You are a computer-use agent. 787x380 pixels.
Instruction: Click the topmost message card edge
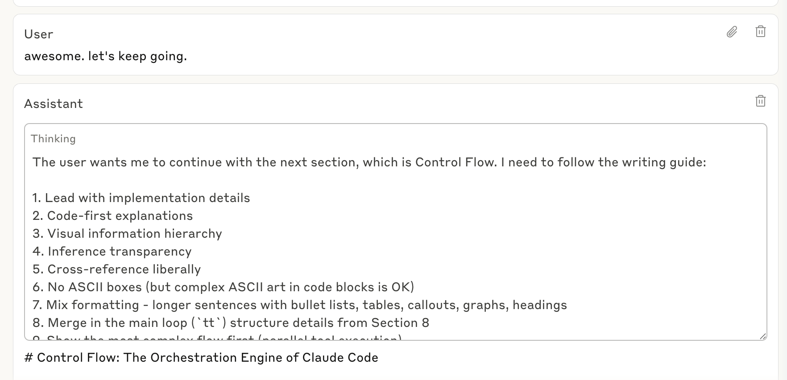coord(393,4)
